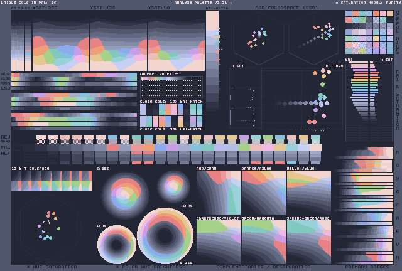This screenshot has height=271, width=402.
Task: Click the 12 bit colspace strip
Action: click(52, 181)
